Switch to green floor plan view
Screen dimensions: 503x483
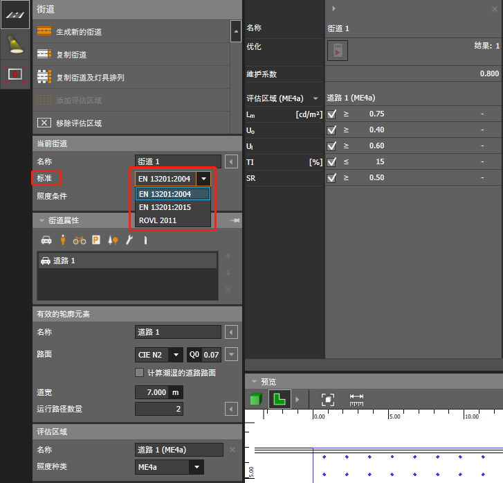[280, 399]
